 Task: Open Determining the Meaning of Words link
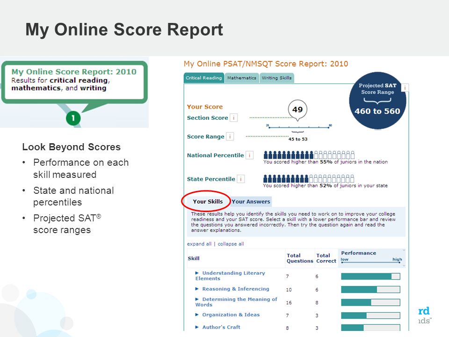tap(236, 302)
